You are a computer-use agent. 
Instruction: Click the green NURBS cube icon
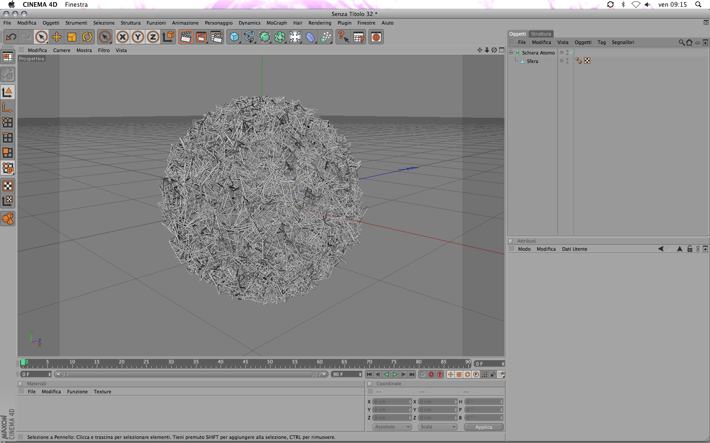click(x=265, y=37)
